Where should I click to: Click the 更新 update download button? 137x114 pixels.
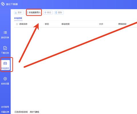pyautogui.click(x=19, y=13)
